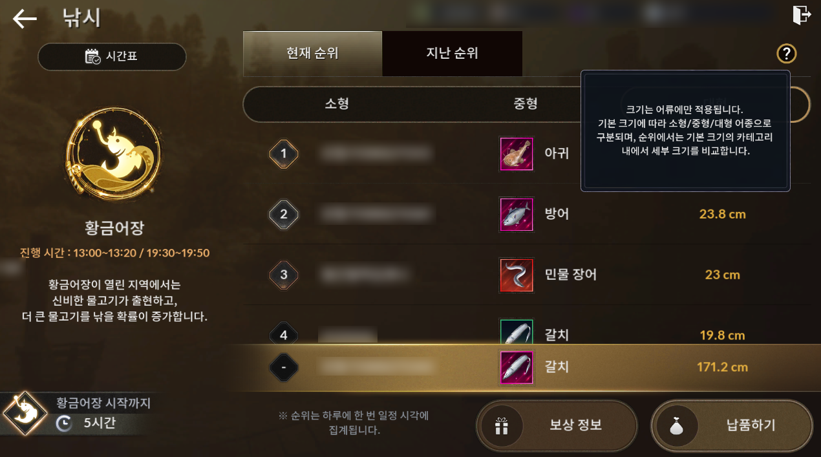The height and width of the screenshot is (457, 821).
Task: Select the rank 3 badge row
Action: coord(527,275)
